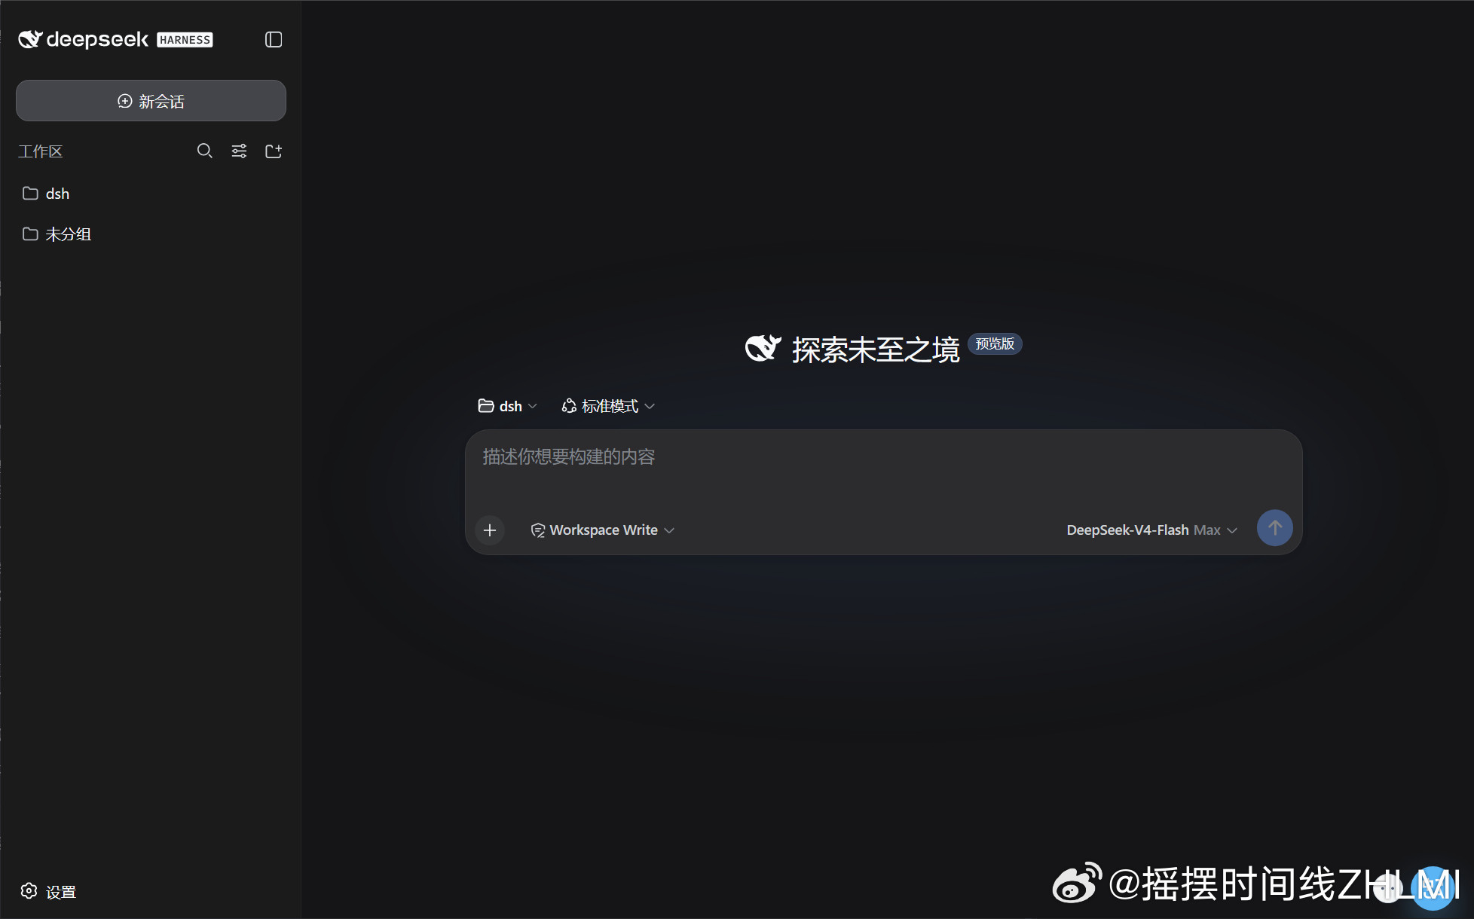1474x919 pixels.
Task: Open the 标准模式 mode dropdown
Action: 608,406
